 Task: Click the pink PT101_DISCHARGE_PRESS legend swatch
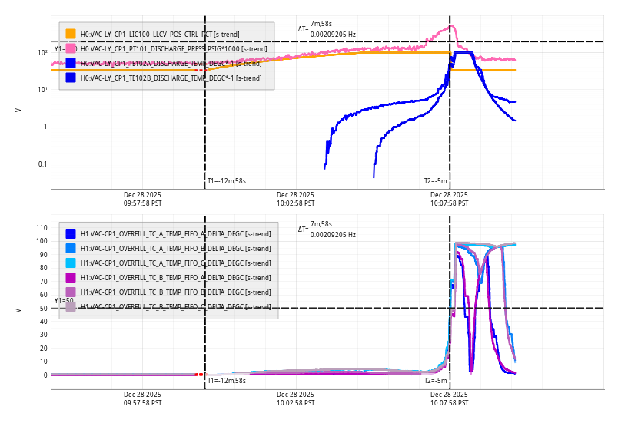pos(71,48)
